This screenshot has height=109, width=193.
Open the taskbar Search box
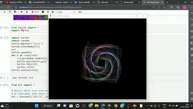pyautogui.click(x=48, y=106)
